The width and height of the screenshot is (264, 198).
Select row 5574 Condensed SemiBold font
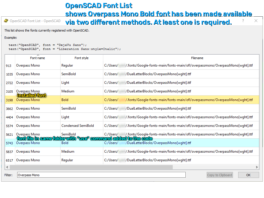click(77, 126)
